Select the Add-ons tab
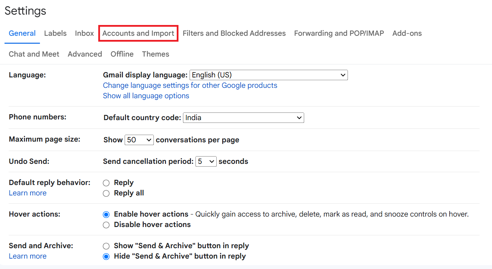The height and width of the screenshot is (269, 492). pyautogui.click(x=407, y=33)
